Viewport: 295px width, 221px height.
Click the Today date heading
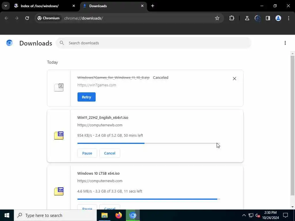coord(52,62)
